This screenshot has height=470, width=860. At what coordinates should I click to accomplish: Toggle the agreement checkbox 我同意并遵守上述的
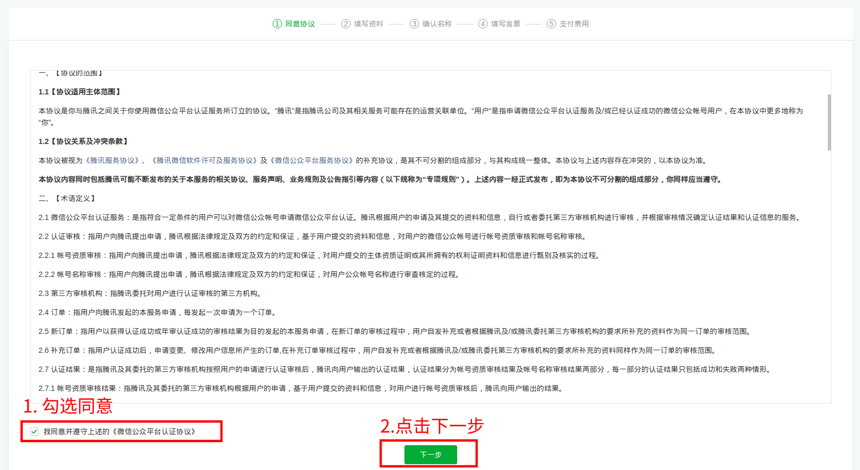tap(34, 431)
